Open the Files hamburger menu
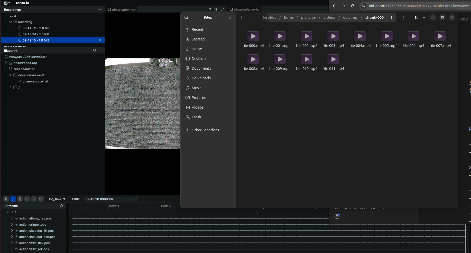 tap(230, 17)
